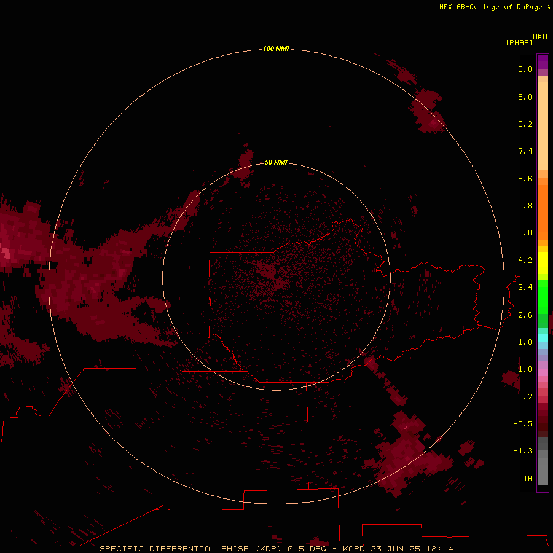This screenshot has height=553, width=553.
Task: Click the 7.4 value on color scale
Action: pyautogui.click(x=525, y=151)
